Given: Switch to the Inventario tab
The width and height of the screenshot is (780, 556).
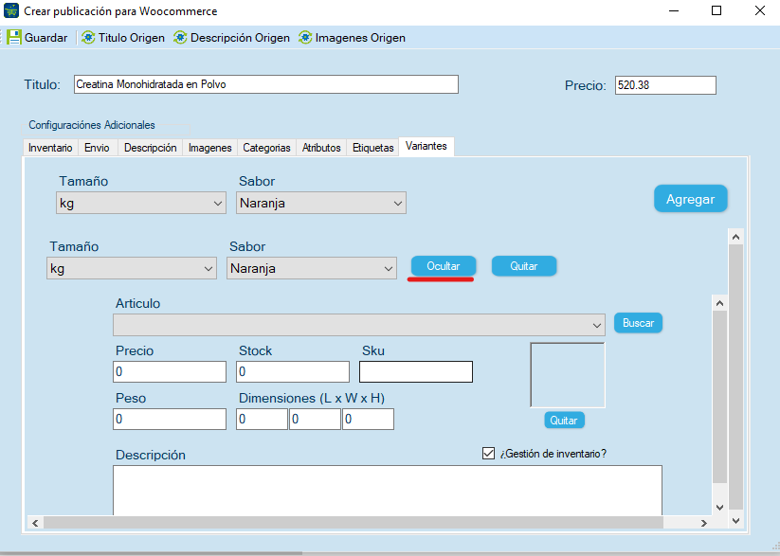Looking at the screenshot, I should [50, 148].
